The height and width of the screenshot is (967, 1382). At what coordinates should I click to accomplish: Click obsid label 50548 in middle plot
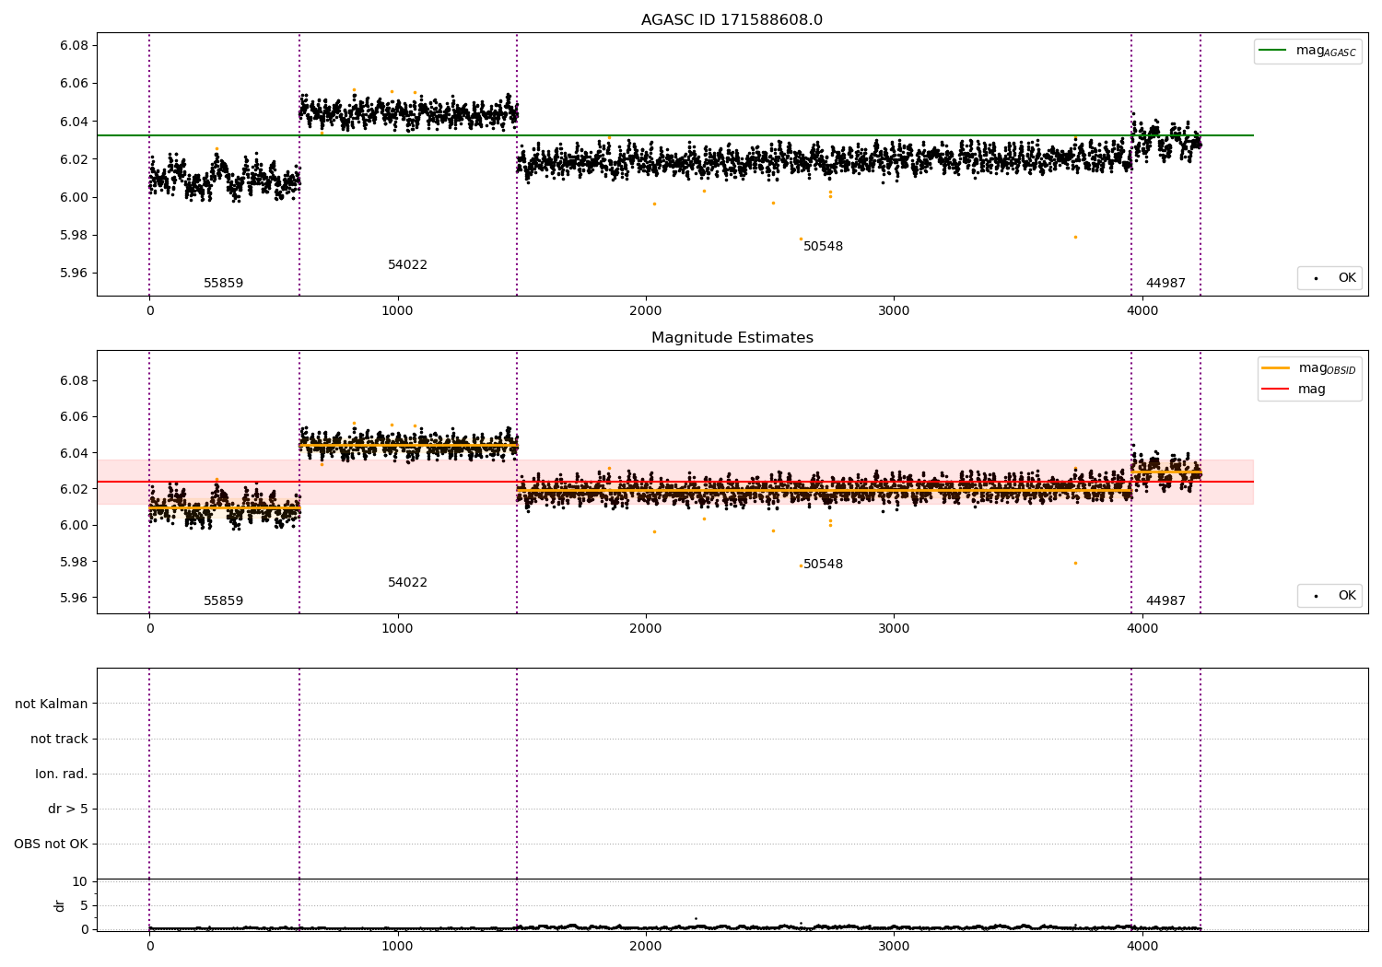[823, 564]
